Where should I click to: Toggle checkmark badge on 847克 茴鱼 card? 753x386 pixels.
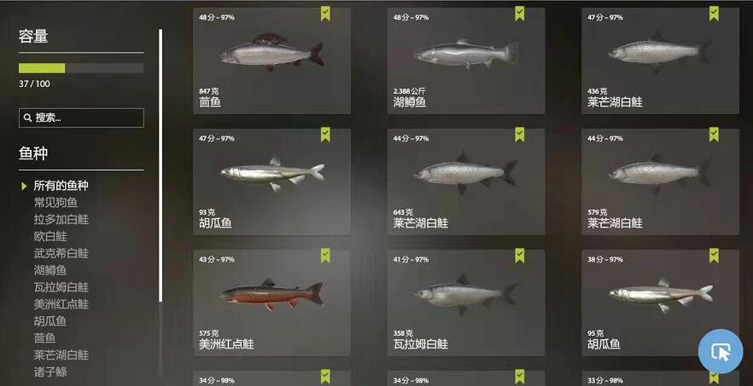(325, 14)
